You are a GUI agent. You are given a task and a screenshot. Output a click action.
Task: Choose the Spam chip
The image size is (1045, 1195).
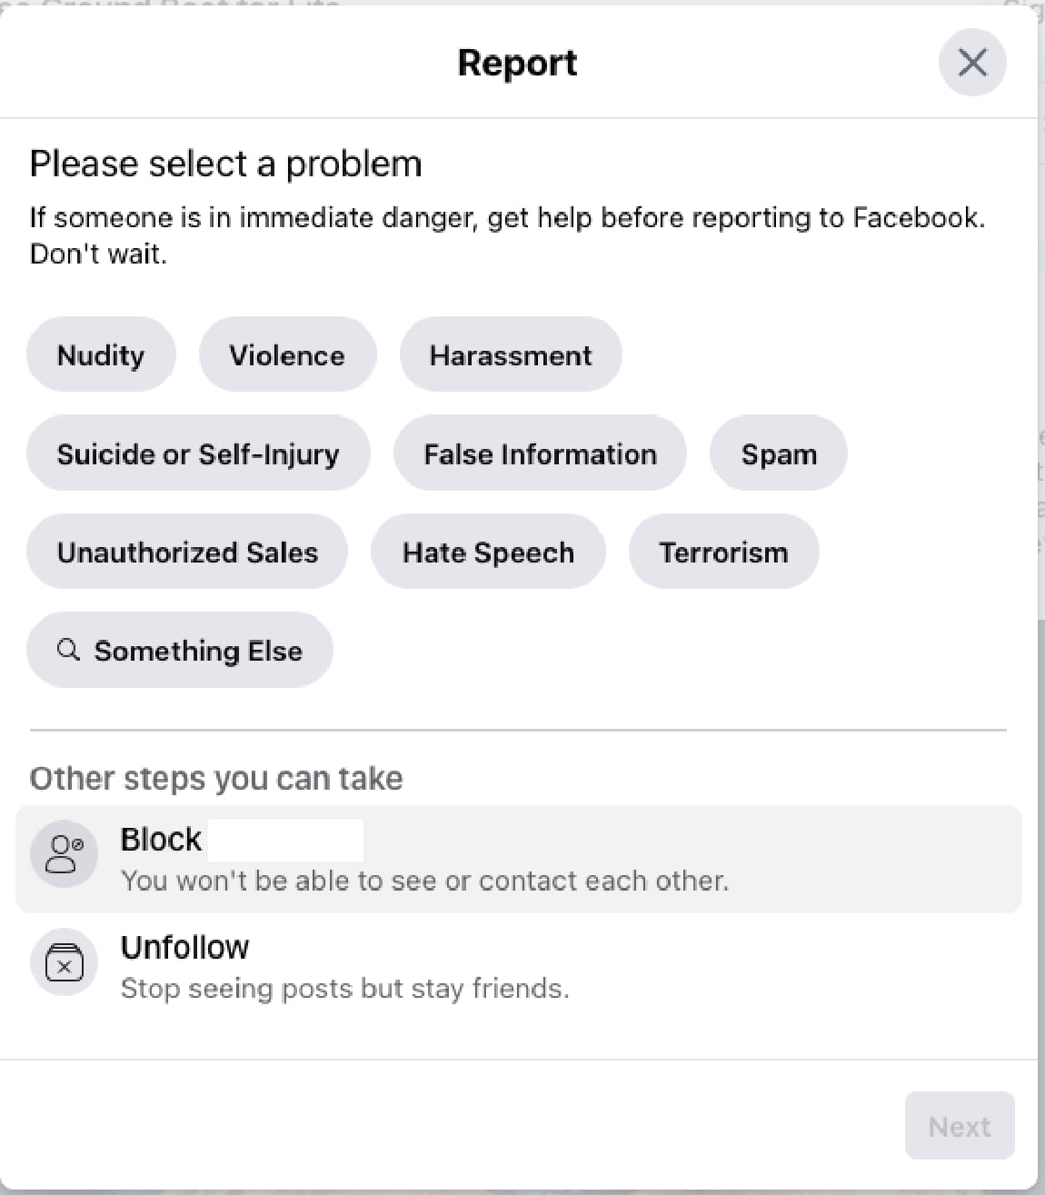coord(779,453)
